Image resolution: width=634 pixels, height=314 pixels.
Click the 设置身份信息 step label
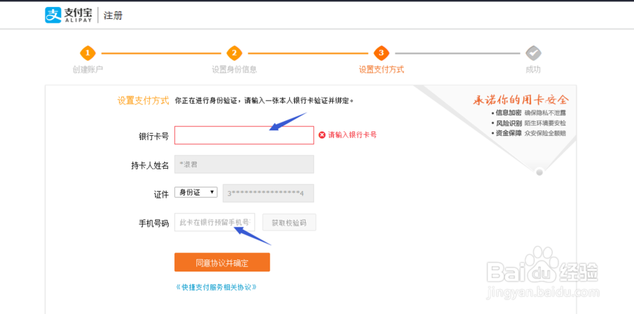click(x=234, y=70)
